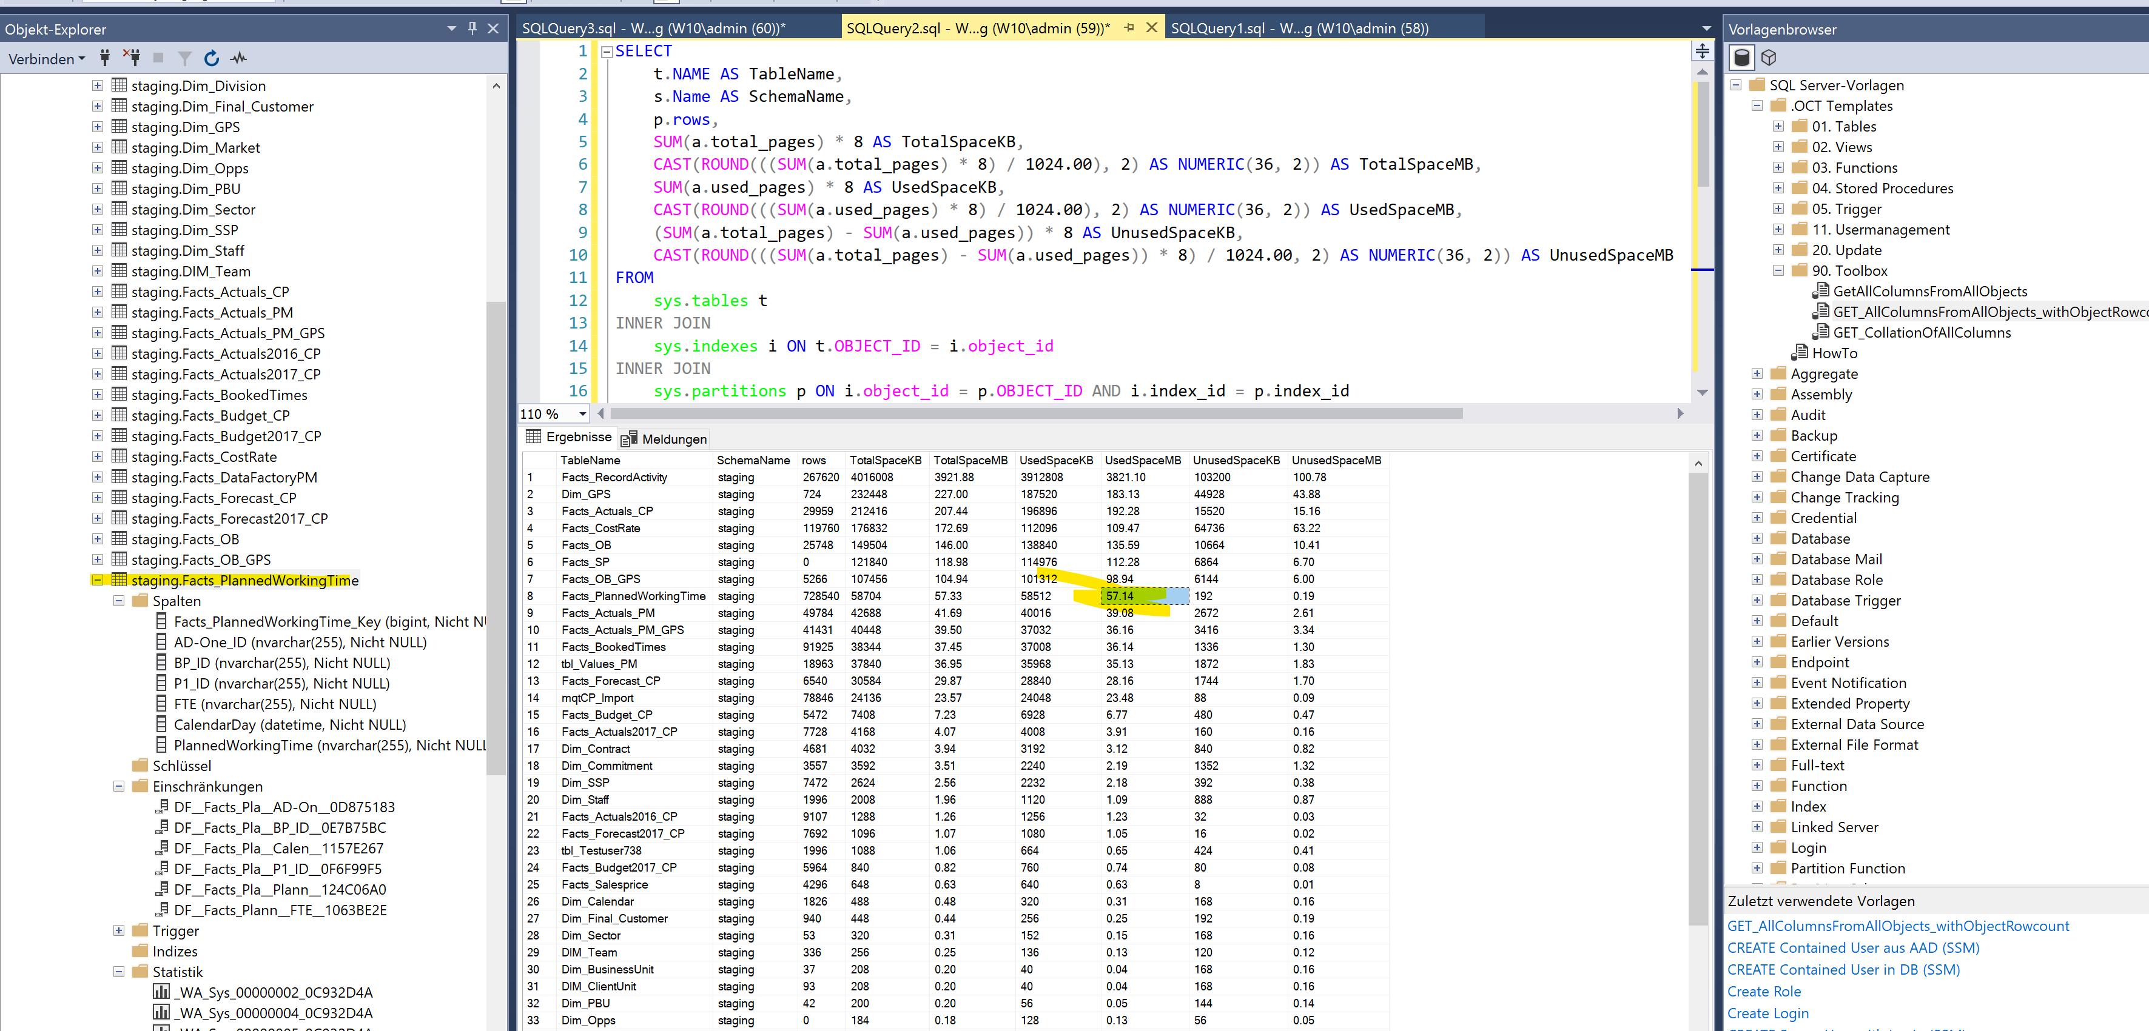Open the CREATE Contained User in DB link
2149x1031 pixels.
coord(1843,969)
